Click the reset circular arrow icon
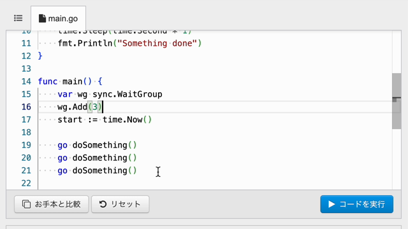This screenshot has width=408, height=229. 103,204
